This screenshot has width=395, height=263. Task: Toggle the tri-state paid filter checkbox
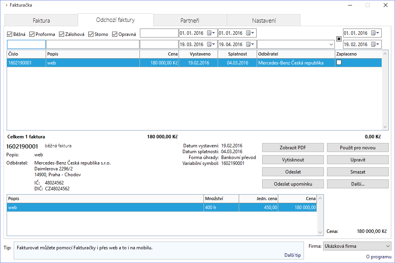339,39
